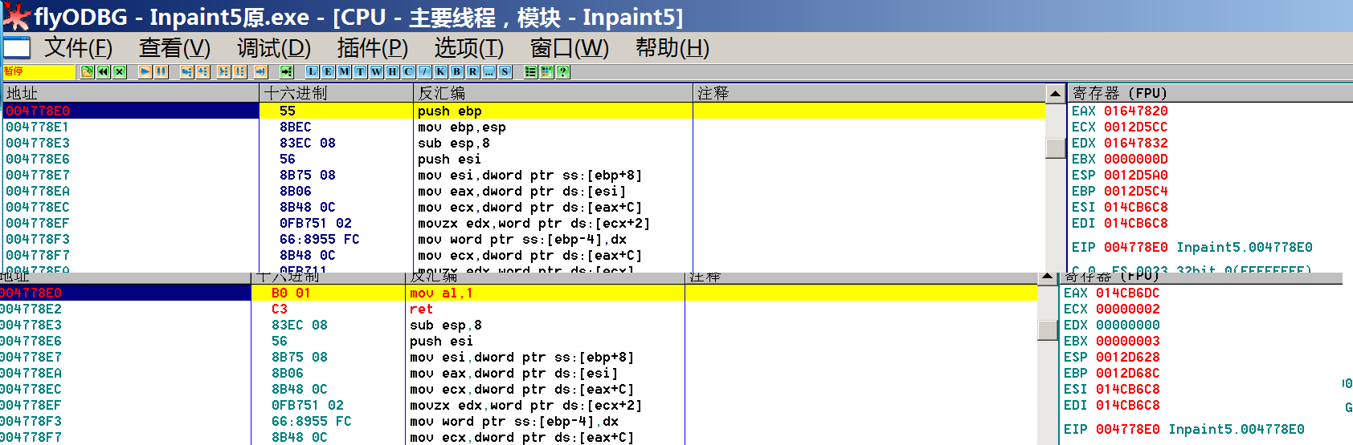The image size is (1353, 445).
Task: Click the green Go to address icon
Action: click(286, 71)
